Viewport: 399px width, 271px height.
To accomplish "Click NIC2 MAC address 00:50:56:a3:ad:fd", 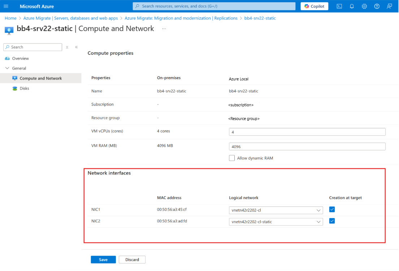I will pyautogui.click(x=172, y=221).
